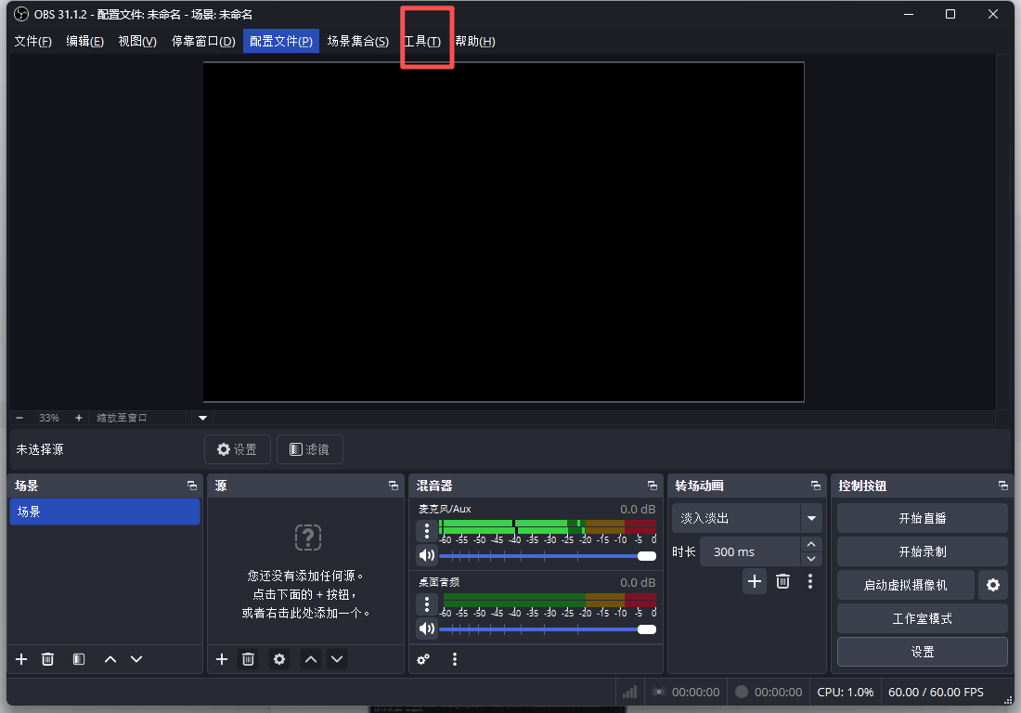Remove transition with trash icon
This screenshot has width=1021, height=713.
782,581
